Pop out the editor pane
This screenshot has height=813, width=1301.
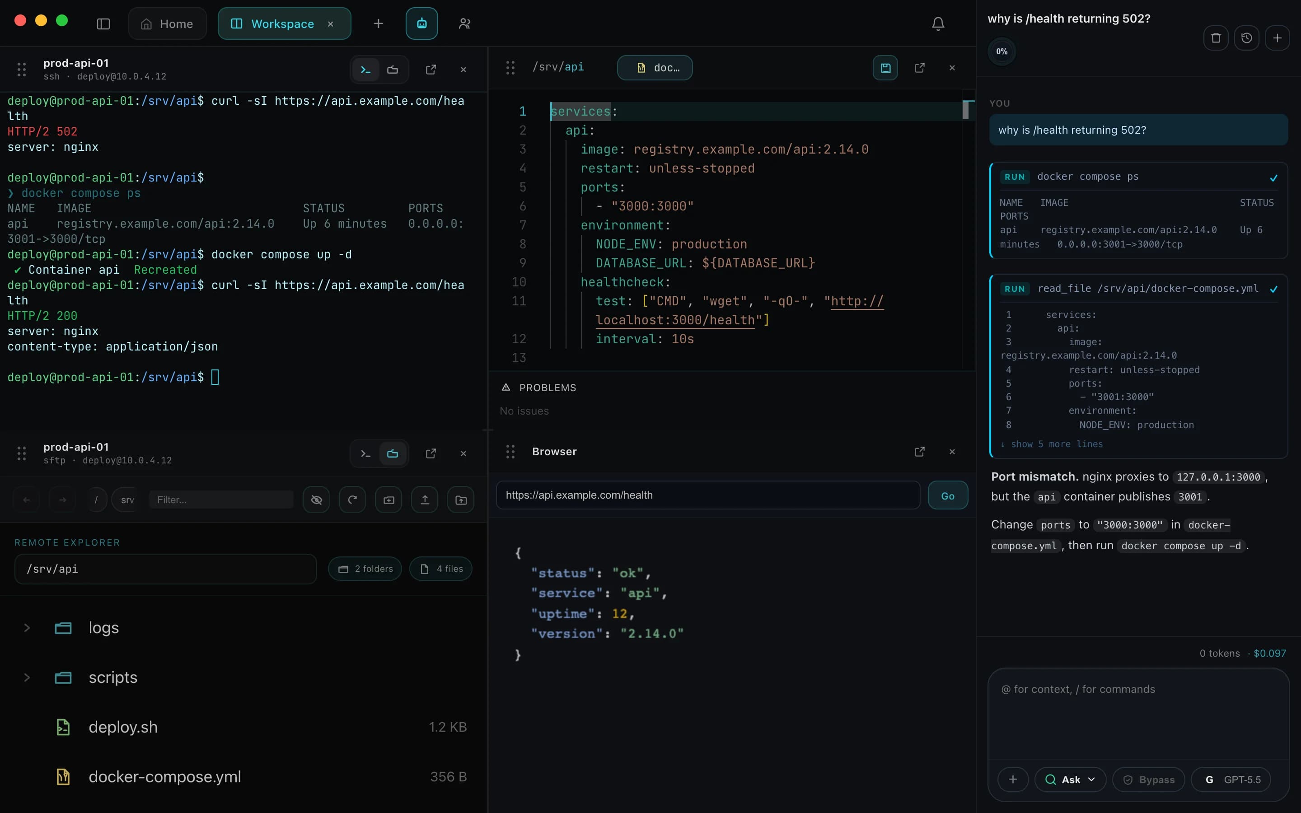(x=920, y=68)
